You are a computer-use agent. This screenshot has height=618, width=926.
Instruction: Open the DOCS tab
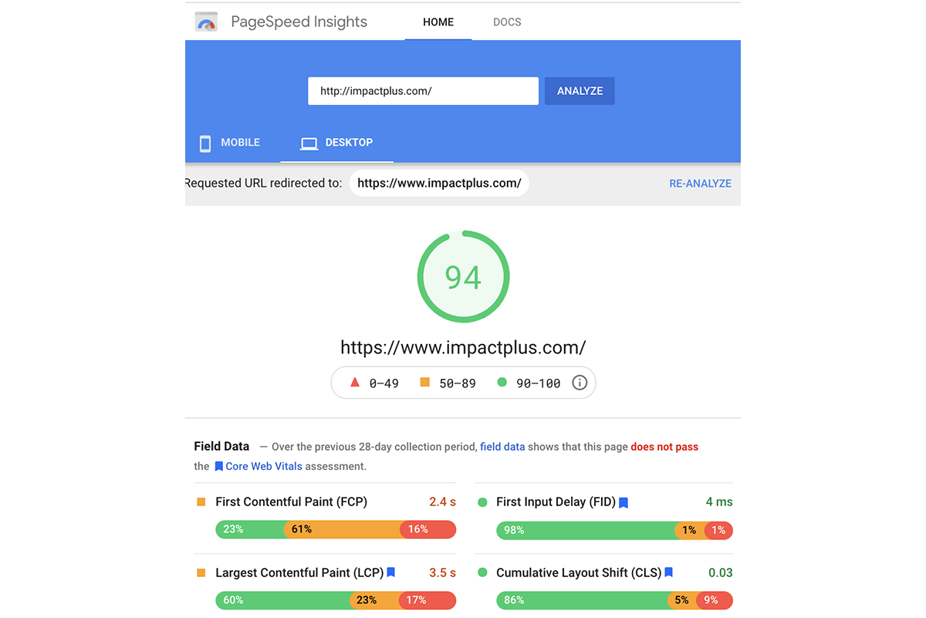507,22
